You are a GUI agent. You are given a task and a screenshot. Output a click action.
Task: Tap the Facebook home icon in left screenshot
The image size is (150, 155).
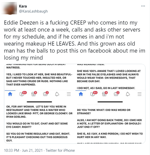pos(10,94)
